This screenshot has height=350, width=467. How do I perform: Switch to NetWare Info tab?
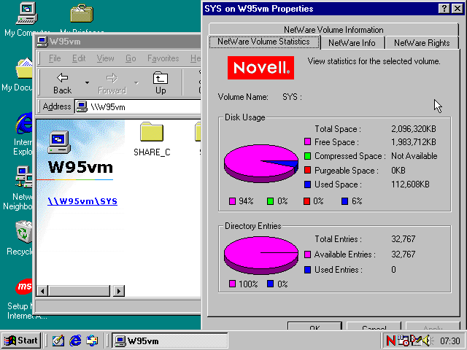(352, 43)
